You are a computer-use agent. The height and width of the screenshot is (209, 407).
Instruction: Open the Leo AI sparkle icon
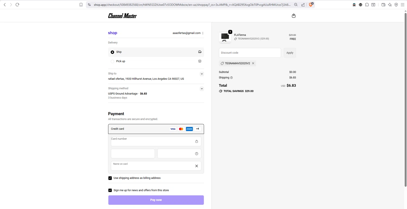point(390,5)
